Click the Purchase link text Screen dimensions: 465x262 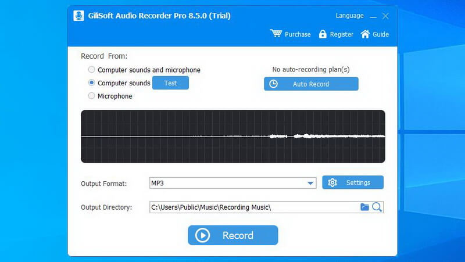[x=298, y=34]
